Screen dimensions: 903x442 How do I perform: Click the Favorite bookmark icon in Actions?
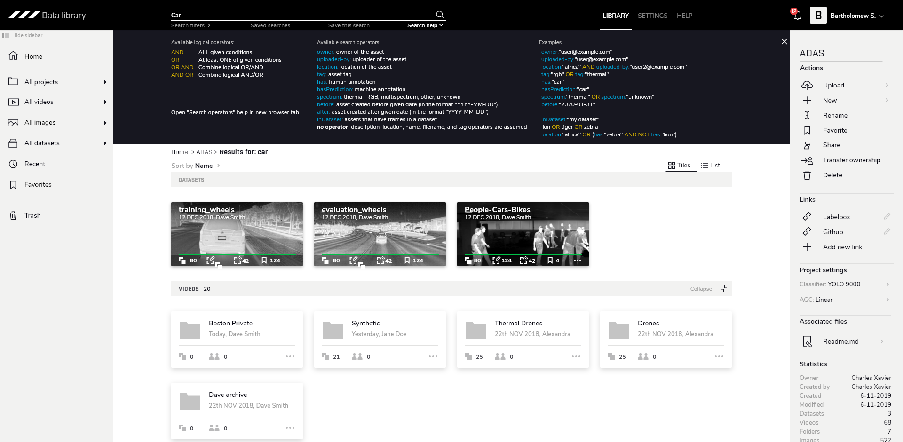point(807,130)
